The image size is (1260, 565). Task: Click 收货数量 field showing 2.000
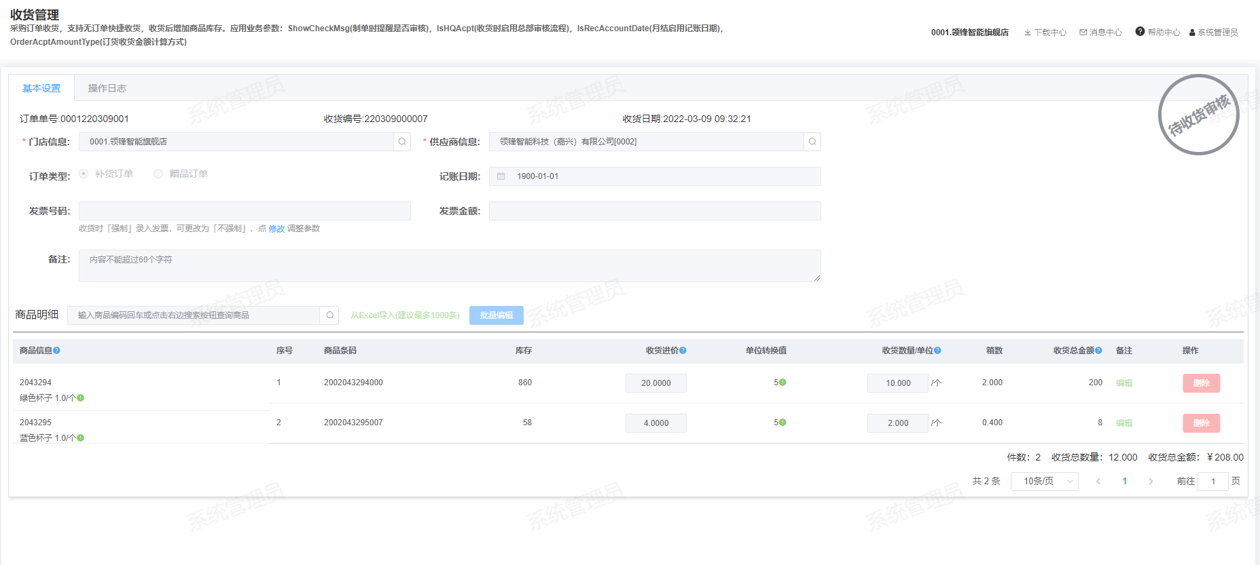pos(898,423)
